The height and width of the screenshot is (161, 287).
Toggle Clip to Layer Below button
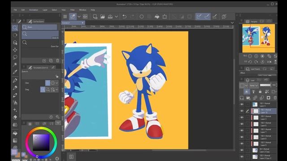247,91
